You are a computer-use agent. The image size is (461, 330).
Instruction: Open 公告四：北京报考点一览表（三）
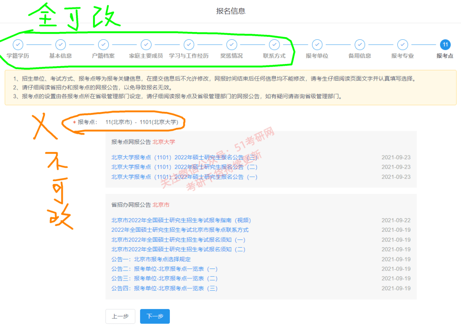click(164, 289)
